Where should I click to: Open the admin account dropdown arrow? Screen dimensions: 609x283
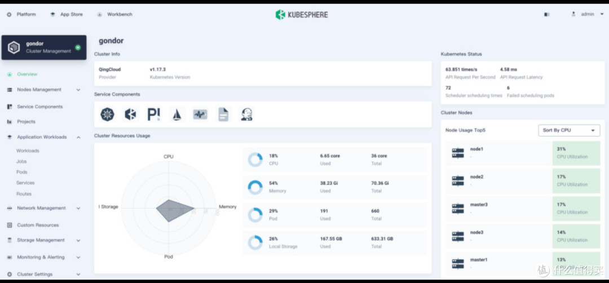tap(602, 14)
